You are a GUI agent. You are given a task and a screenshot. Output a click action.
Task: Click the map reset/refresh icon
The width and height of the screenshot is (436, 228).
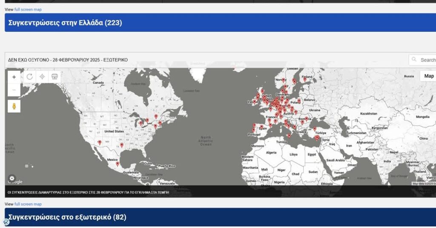(30, 77)
